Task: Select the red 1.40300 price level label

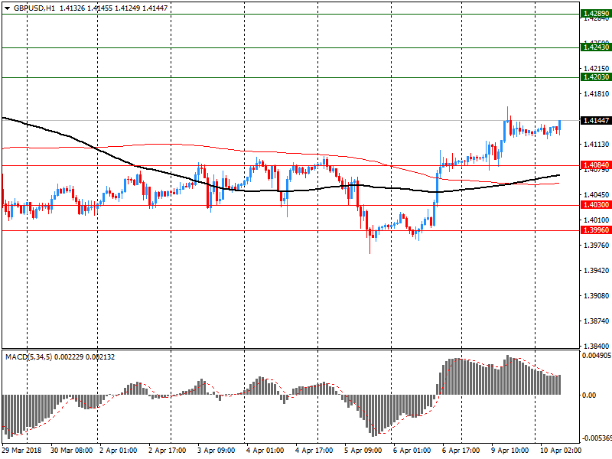Action: pos(596,205)
